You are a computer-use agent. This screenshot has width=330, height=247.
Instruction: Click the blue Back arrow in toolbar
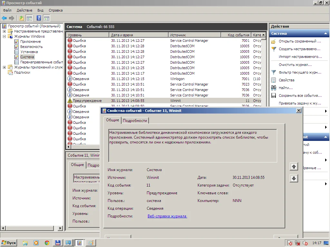click(x=4, y=18)
